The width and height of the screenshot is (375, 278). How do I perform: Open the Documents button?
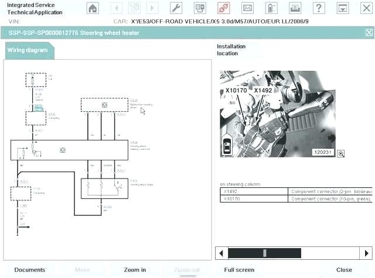[30, 270]
